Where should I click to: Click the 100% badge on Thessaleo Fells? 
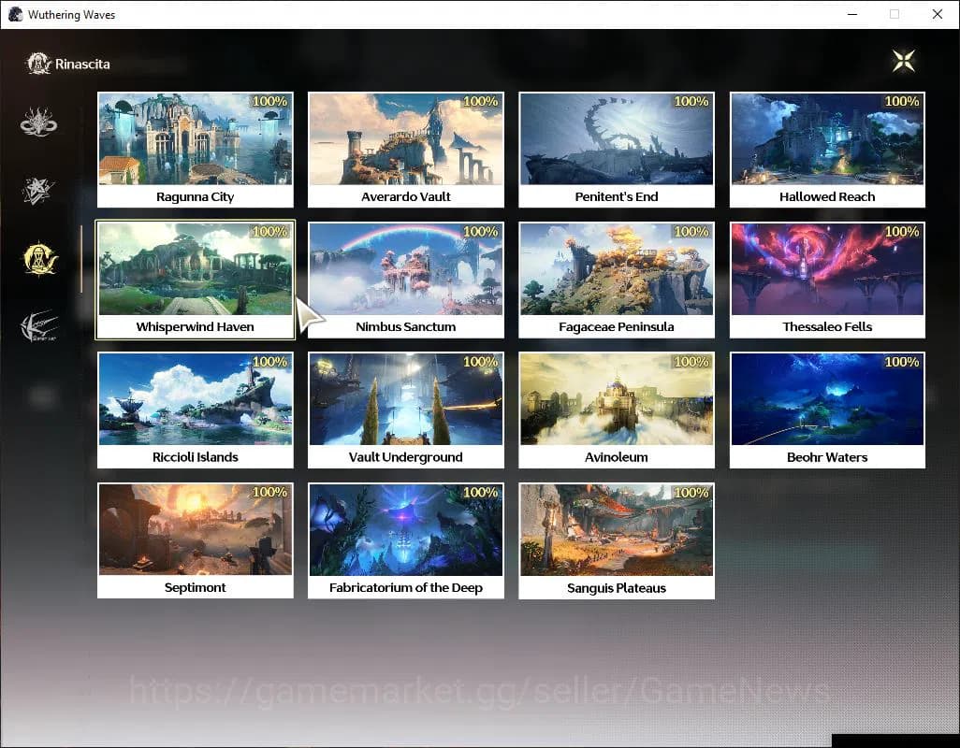pos(902,231)
